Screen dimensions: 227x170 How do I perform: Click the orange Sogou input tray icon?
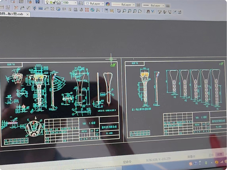[190, 163]
